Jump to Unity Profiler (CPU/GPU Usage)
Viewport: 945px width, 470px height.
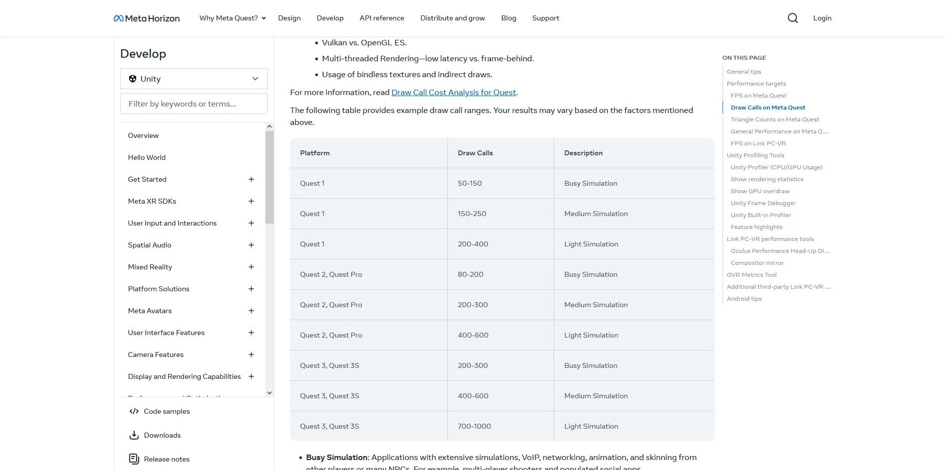(x=776, y=167)
